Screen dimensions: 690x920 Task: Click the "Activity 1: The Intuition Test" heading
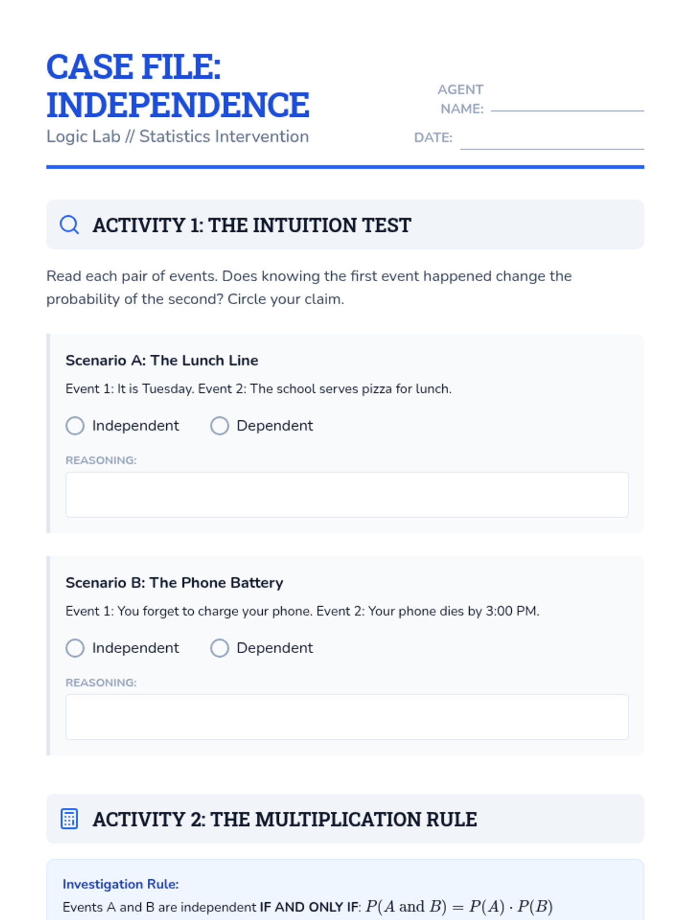[252, 225]
